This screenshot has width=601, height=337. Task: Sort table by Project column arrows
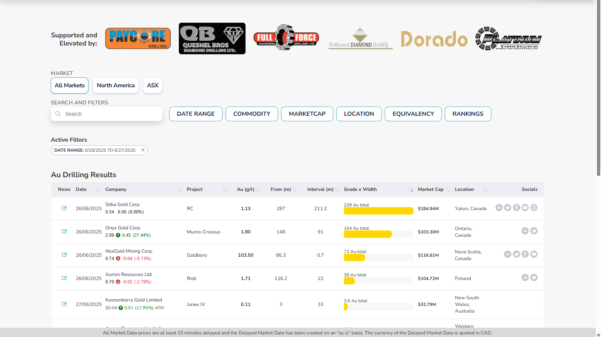(224, 190)
